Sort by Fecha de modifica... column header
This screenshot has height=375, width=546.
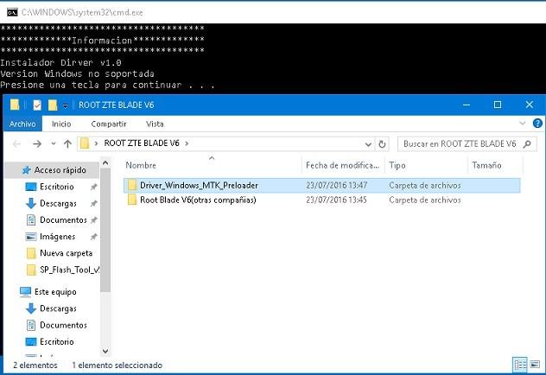click(343, 165)
